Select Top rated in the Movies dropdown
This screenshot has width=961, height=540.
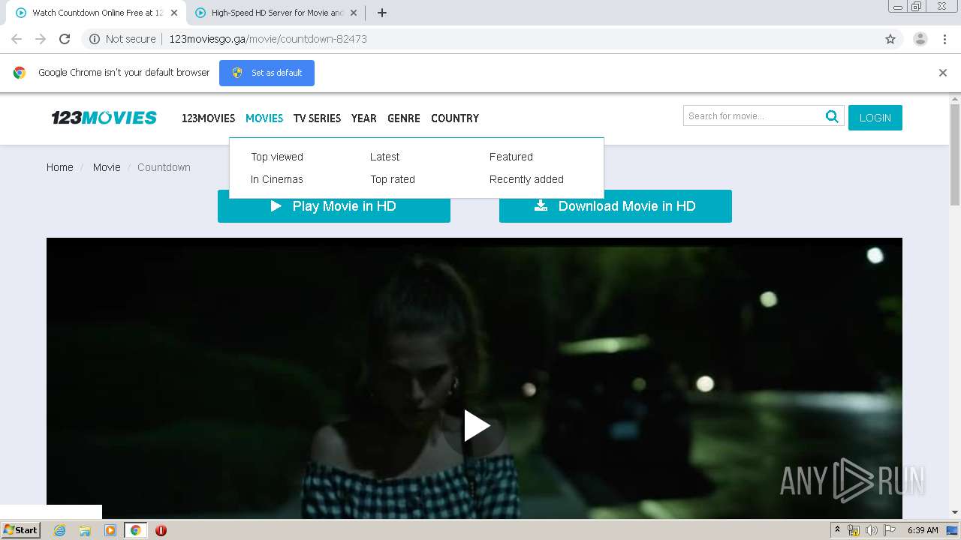point(393,179)
